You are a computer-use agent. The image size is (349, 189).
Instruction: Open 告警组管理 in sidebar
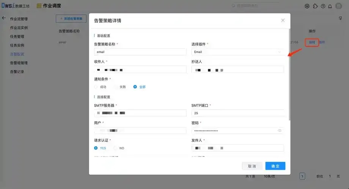[x=19, y=63]
